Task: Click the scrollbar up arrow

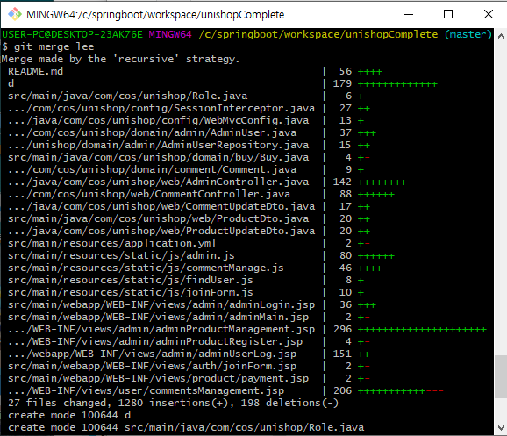Action: click(x=501, y=36)
